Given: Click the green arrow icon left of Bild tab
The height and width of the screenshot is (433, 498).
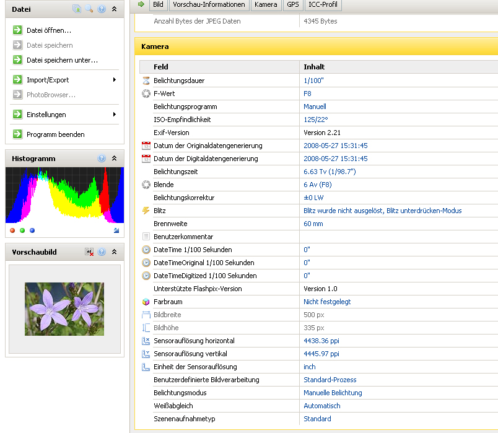Looking at the screenshot, I should point(141,5).
